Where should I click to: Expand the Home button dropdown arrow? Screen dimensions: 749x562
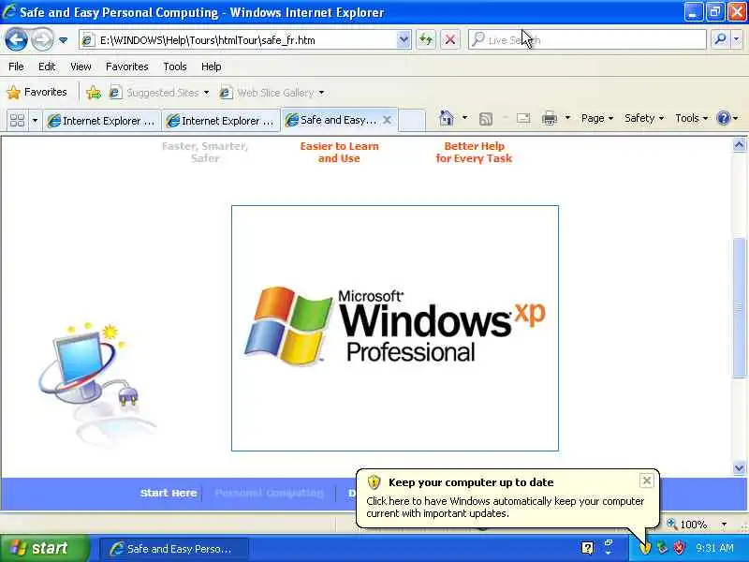click(464, 118)
